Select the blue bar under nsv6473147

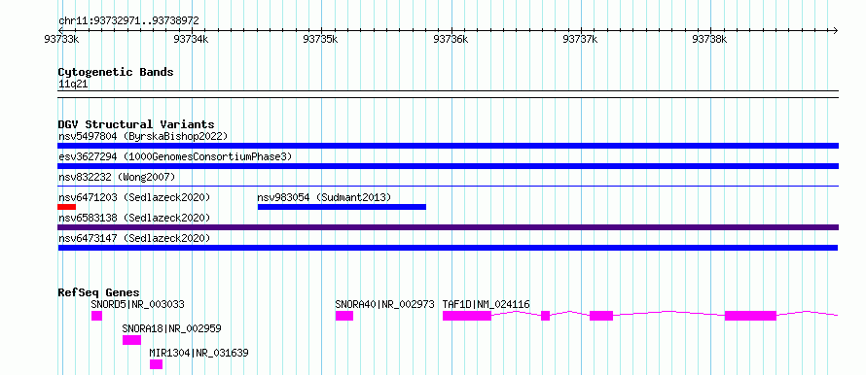tap(448, 248)
